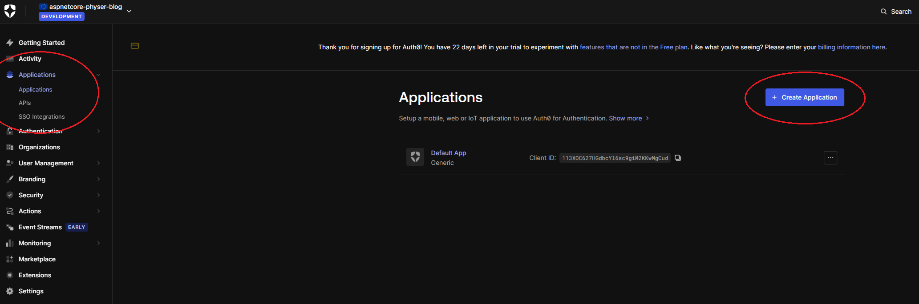Click the Event Streams icon
Image resolution: width=919 pixels, height=304 pixels.
pyautogui.click(x=10, y=227)
